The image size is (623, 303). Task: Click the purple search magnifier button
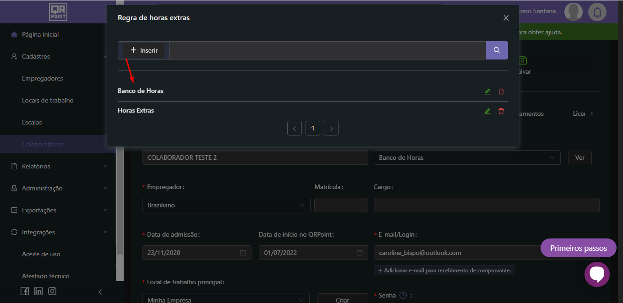(497, 50)
